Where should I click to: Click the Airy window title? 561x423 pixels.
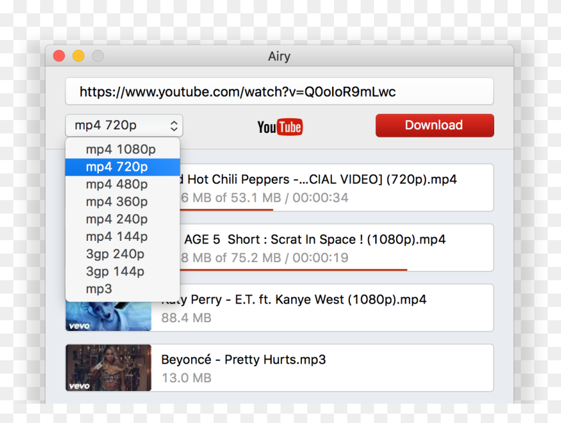[279, 57]
